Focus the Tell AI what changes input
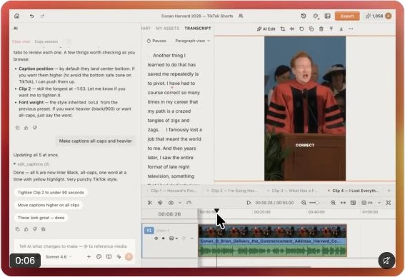This screenshot has width=405, height=277. [x=73, y=246]
